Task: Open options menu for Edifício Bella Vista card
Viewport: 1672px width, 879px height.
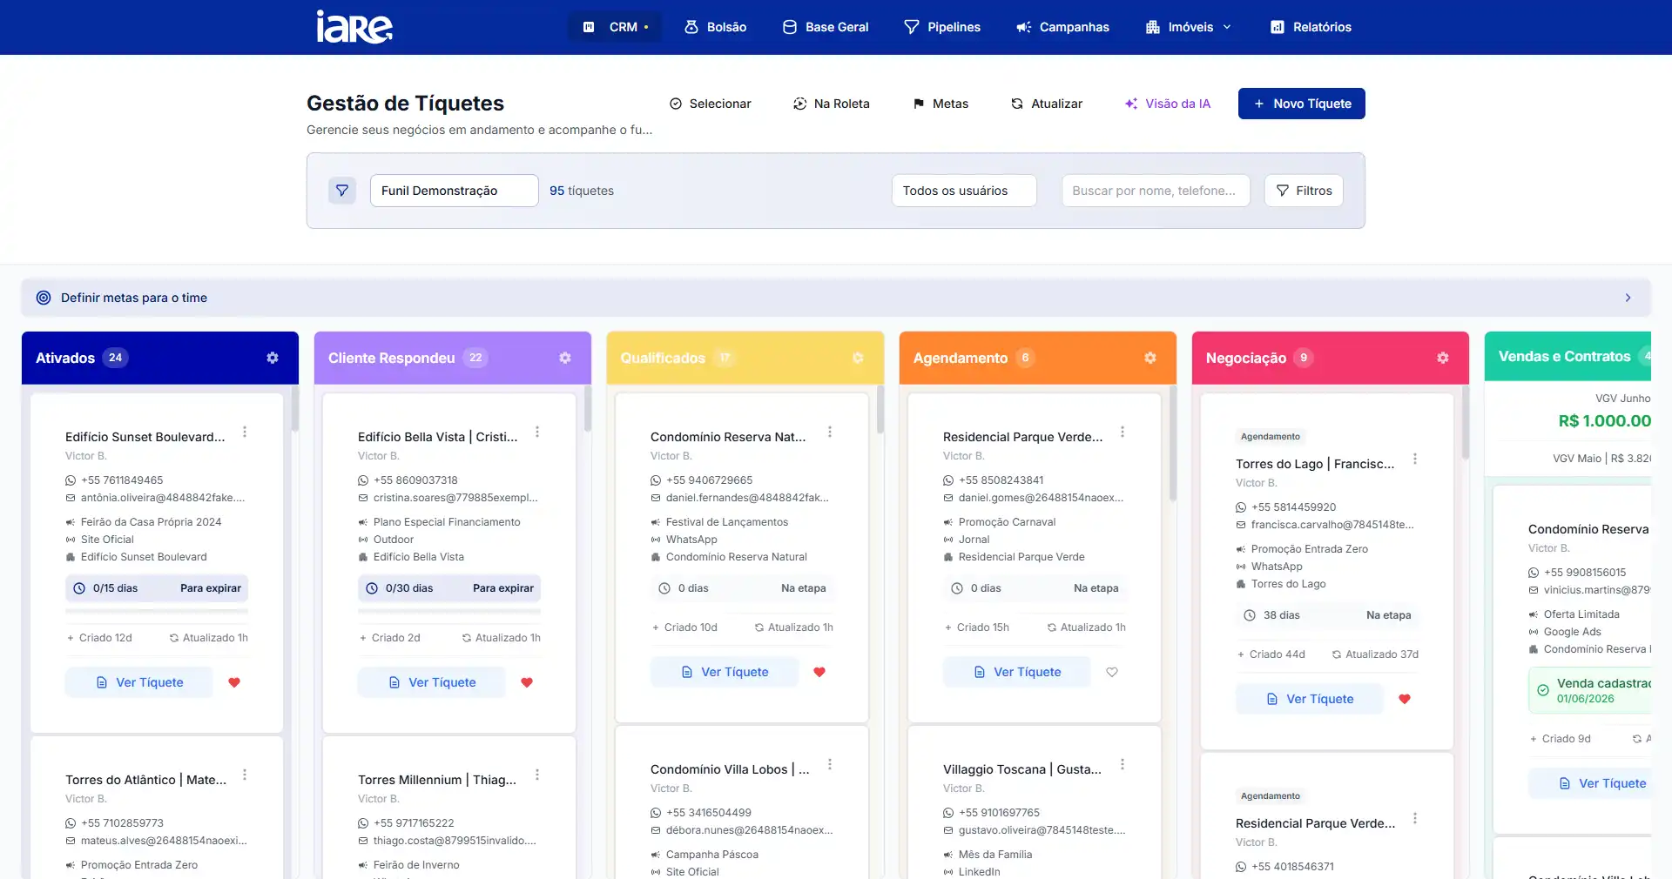Action: click(x=537, y=432)
